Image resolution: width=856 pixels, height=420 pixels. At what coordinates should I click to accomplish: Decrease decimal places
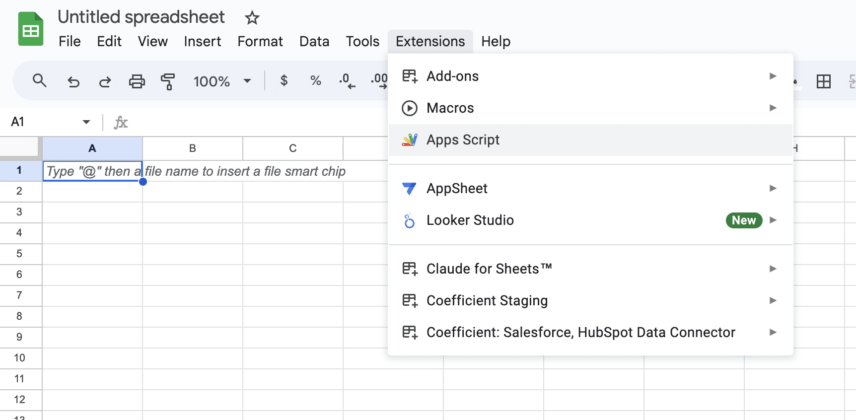click(347, 81)
